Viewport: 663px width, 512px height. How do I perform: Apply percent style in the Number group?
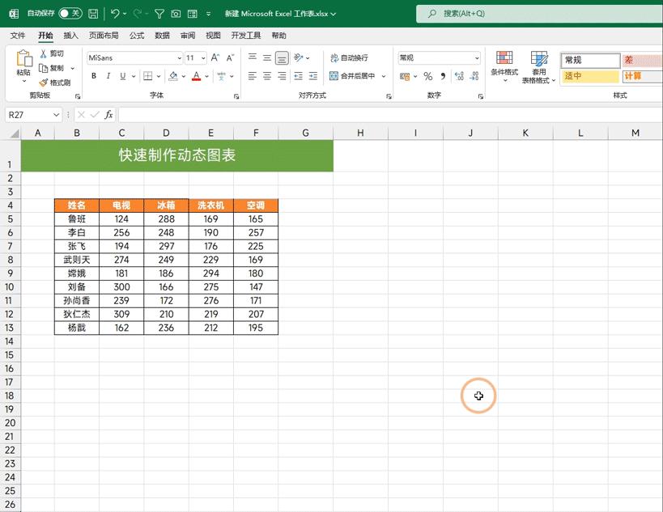coord(427,76)
